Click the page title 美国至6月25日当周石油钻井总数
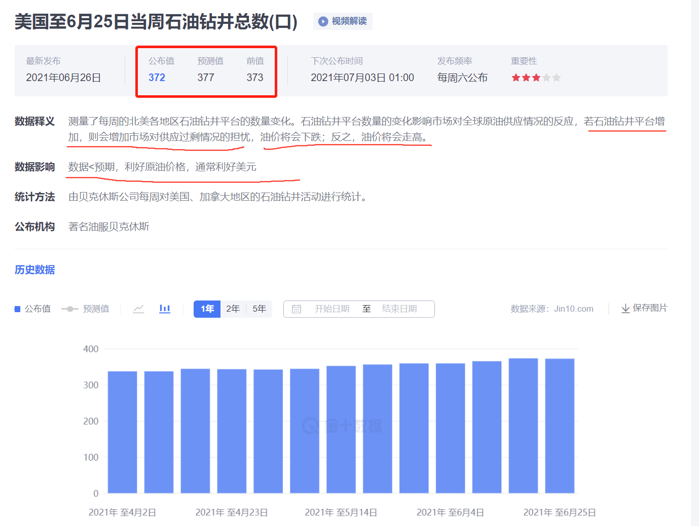The image size is (699, 526). click(156, 21)
